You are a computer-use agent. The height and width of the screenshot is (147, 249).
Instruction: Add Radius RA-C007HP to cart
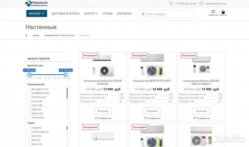[103, 111]
